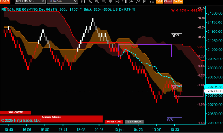
Task: Click the zoom in magnifier icon
Action: [97, 1]
